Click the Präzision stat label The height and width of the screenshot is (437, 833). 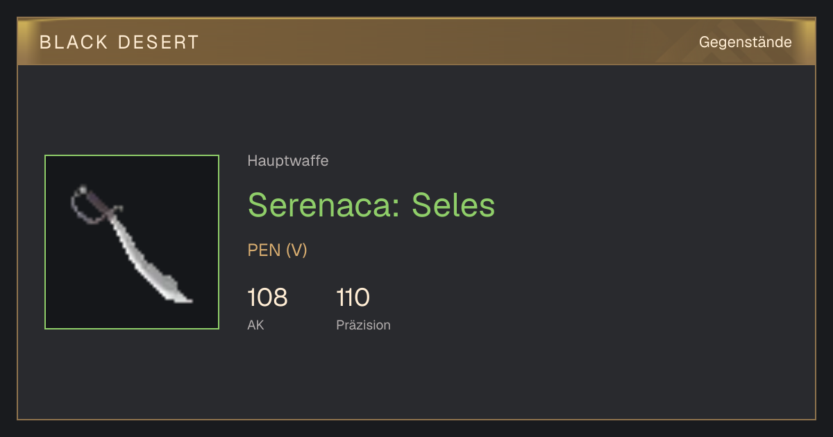pos(363,325)
